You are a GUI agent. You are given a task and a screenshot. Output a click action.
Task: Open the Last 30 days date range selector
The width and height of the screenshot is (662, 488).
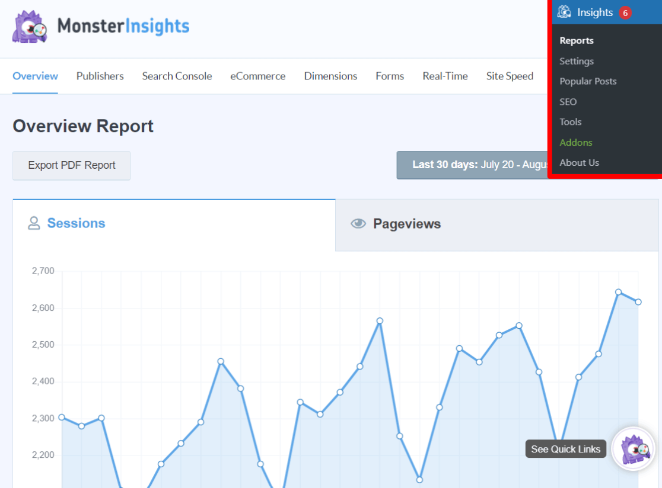click(x=475, y=165)
